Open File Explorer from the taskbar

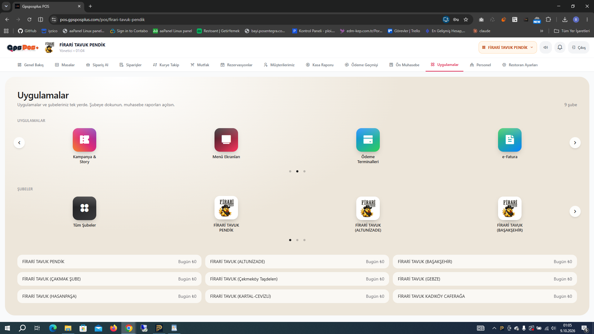click(x=68, y=328)
